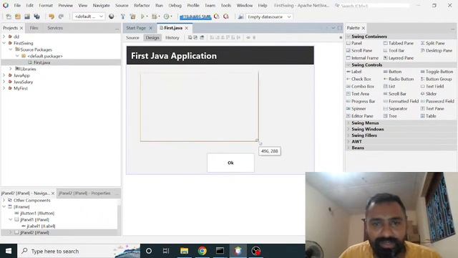
Task: Pick Tabbed Pane from the palette
Action: (398, 43)
